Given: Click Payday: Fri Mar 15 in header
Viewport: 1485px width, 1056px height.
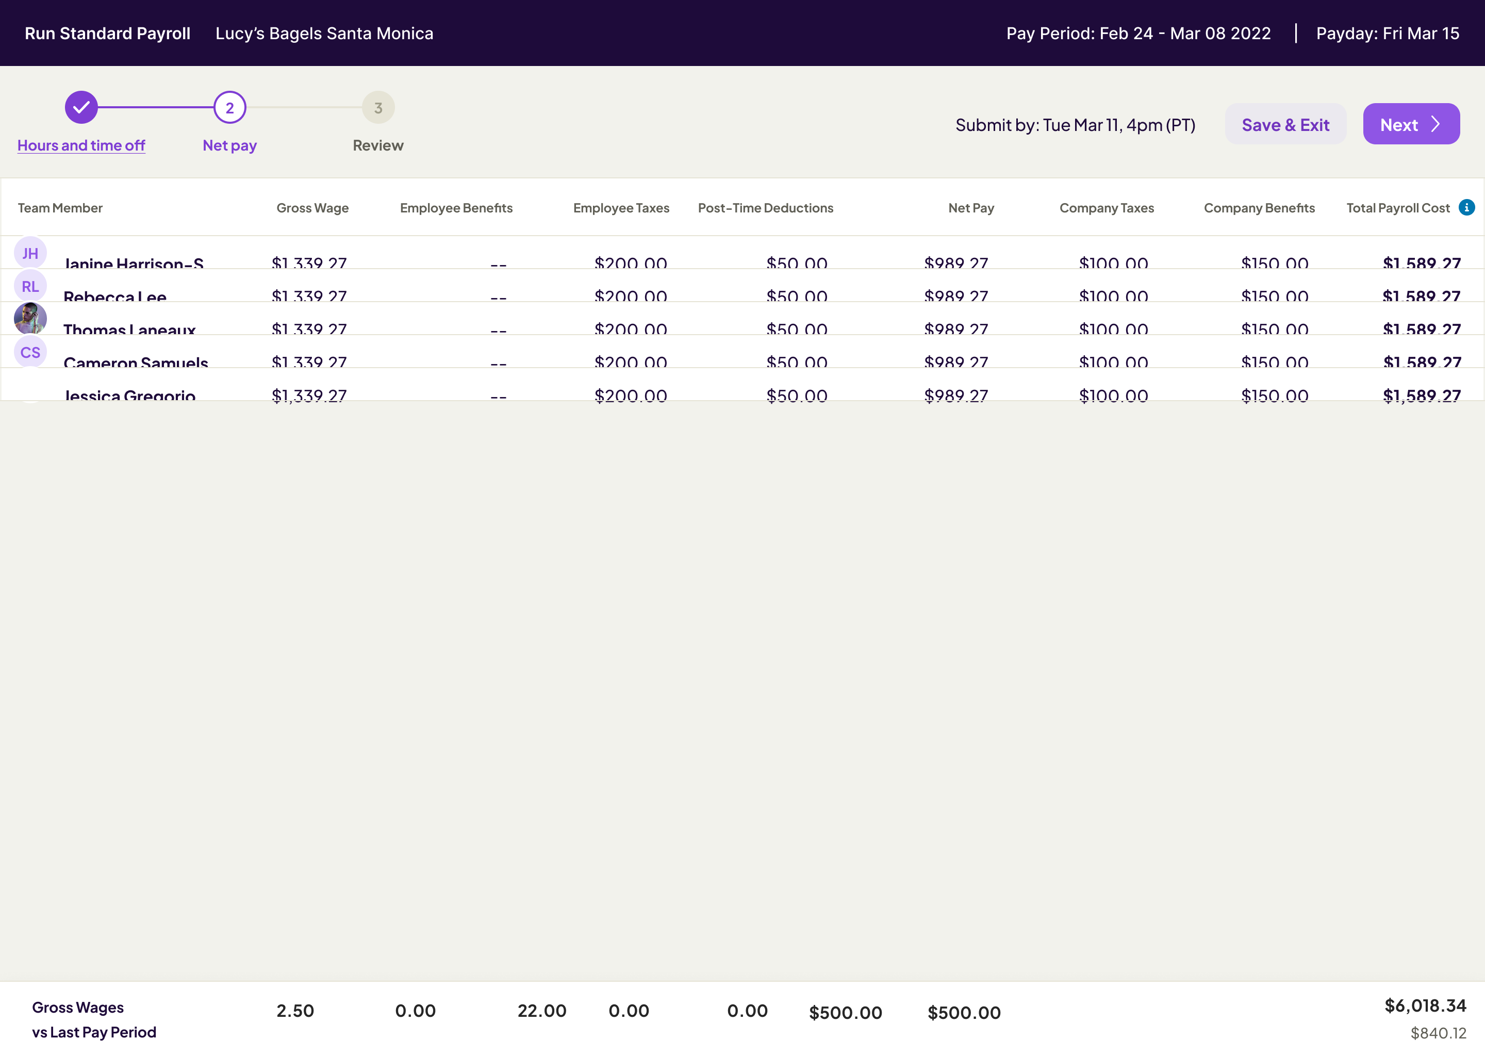Looking at the screenshot, I should [x=1388, y=33].
